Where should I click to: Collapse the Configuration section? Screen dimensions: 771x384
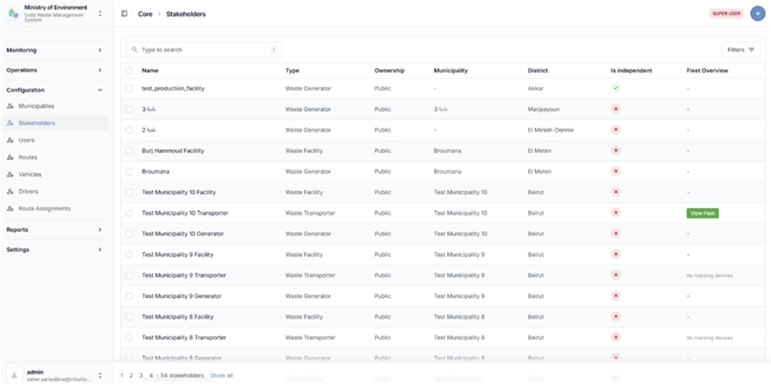click(x=54, y=90)
